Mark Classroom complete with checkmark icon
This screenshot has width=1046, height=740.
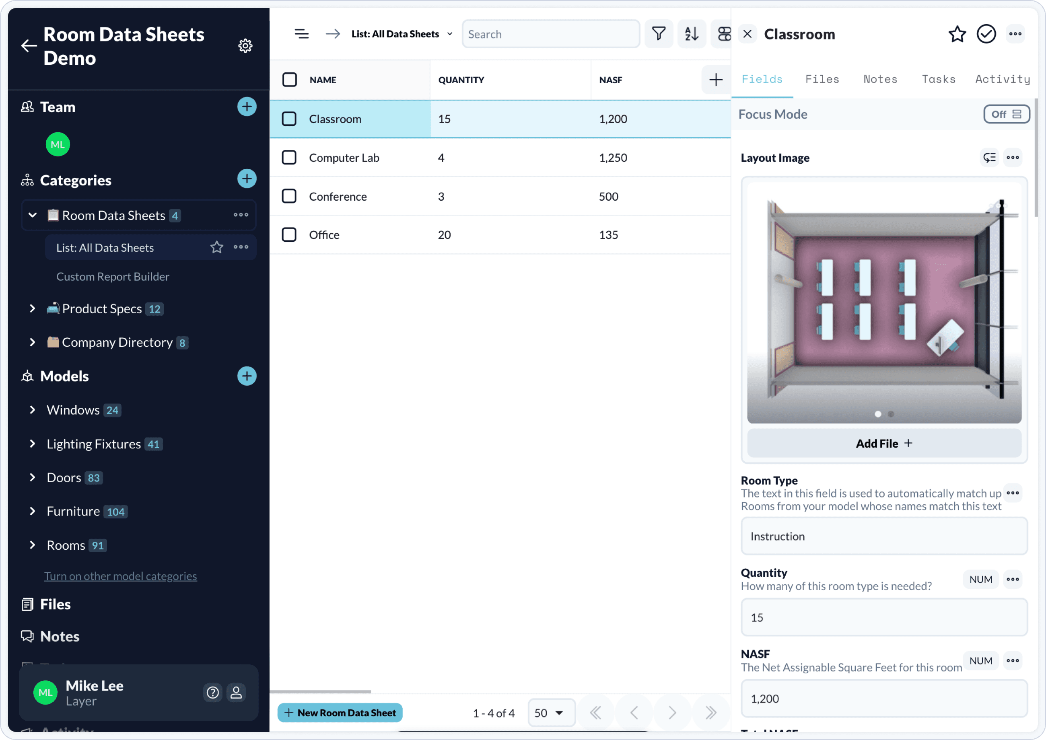tap(986, 34)
